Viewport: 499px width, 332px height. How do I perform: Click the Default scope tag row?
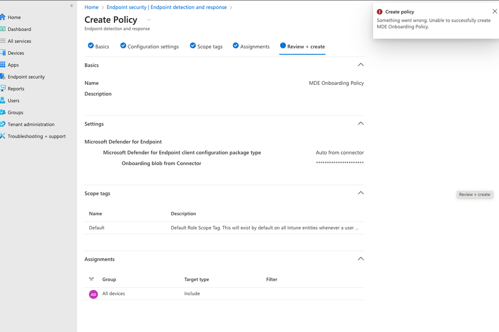224,228
